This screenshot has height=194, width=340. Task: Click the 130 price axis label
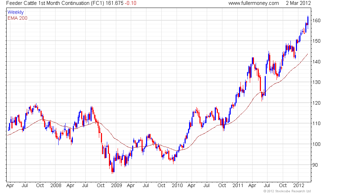(x=316, y=82)
